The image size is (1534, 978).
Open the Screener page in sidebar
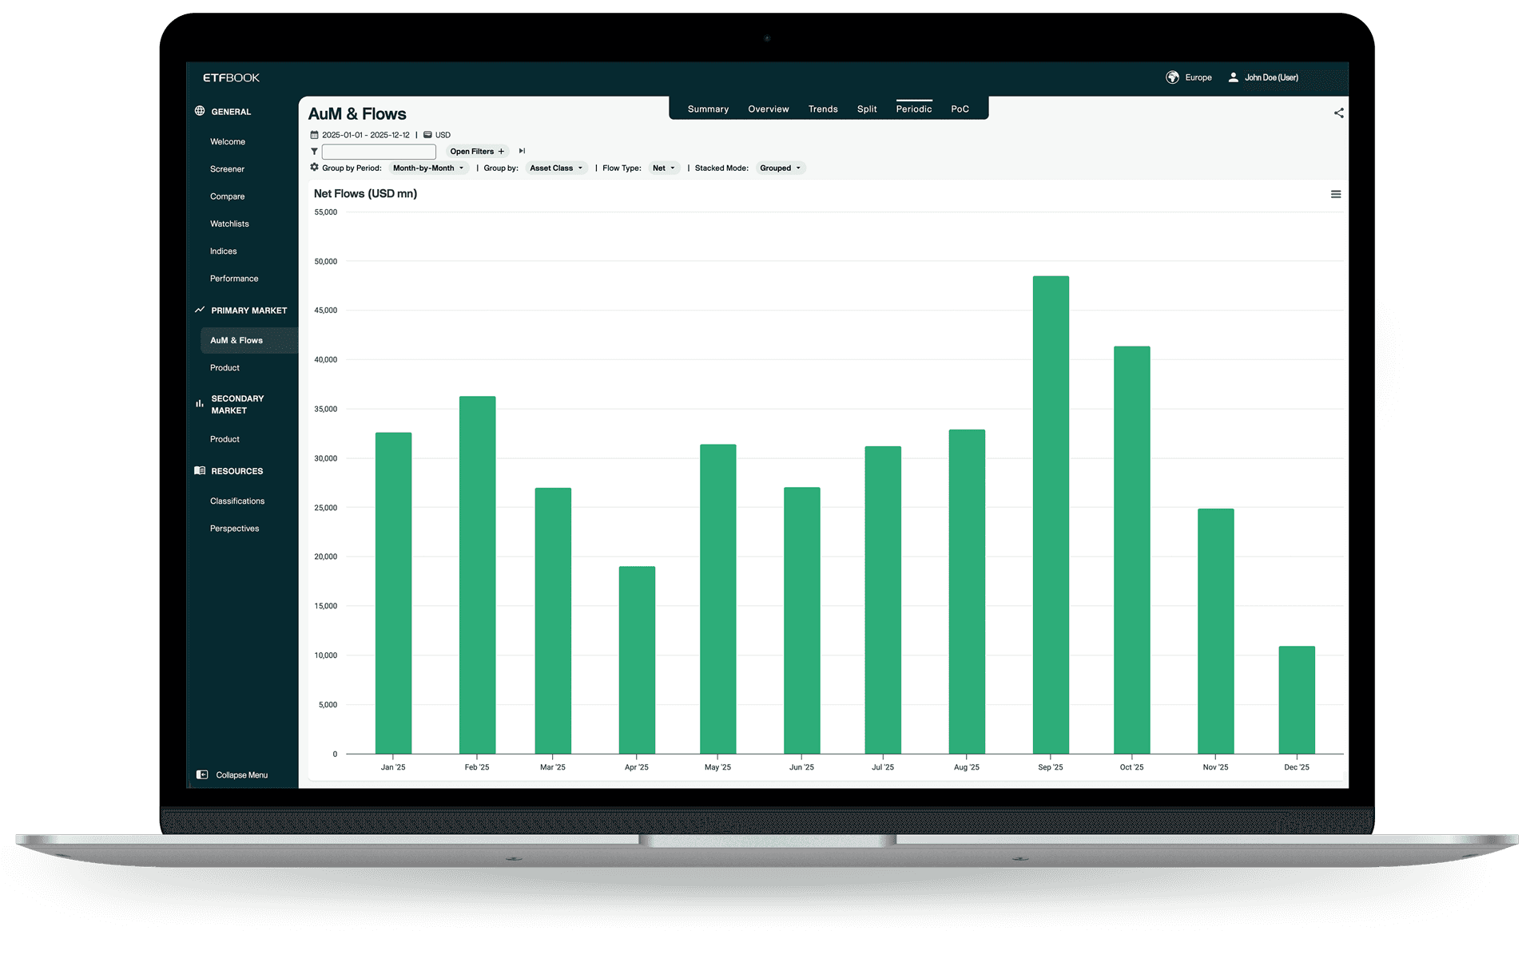pyautogui.click(x=227, y=169)
